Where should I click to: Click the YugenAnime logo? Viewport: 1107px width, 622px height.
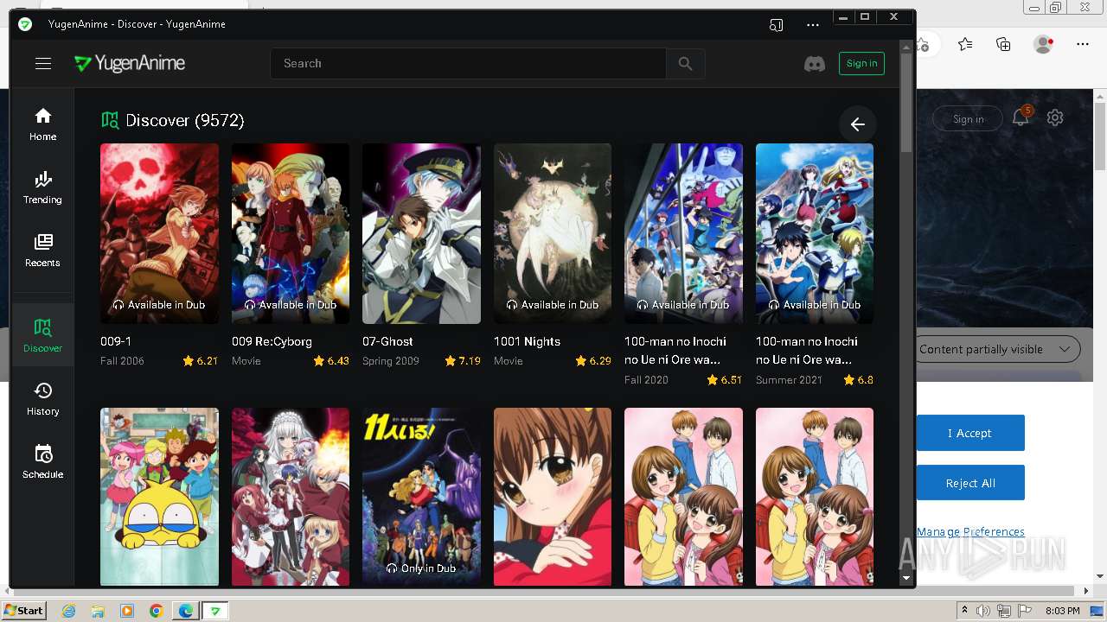click(130, 63)
